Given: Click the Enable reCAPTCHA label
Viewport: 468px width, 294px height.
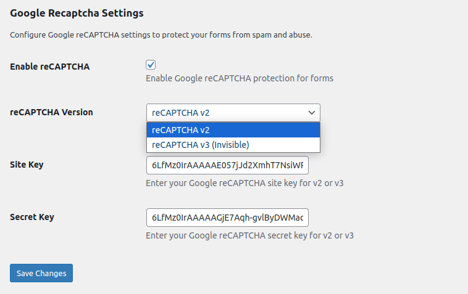Looking at the screenshot, I should pos(49,67).
